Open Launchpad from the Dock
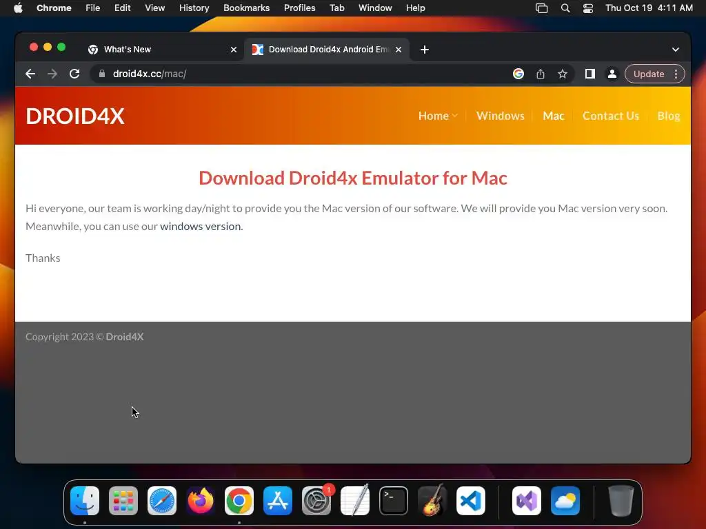Screen dimensions: 706x529 point(123,501)
